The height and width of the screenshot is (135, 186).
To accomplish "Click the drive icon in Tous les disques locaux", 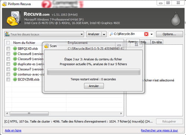I will point(7,34).
